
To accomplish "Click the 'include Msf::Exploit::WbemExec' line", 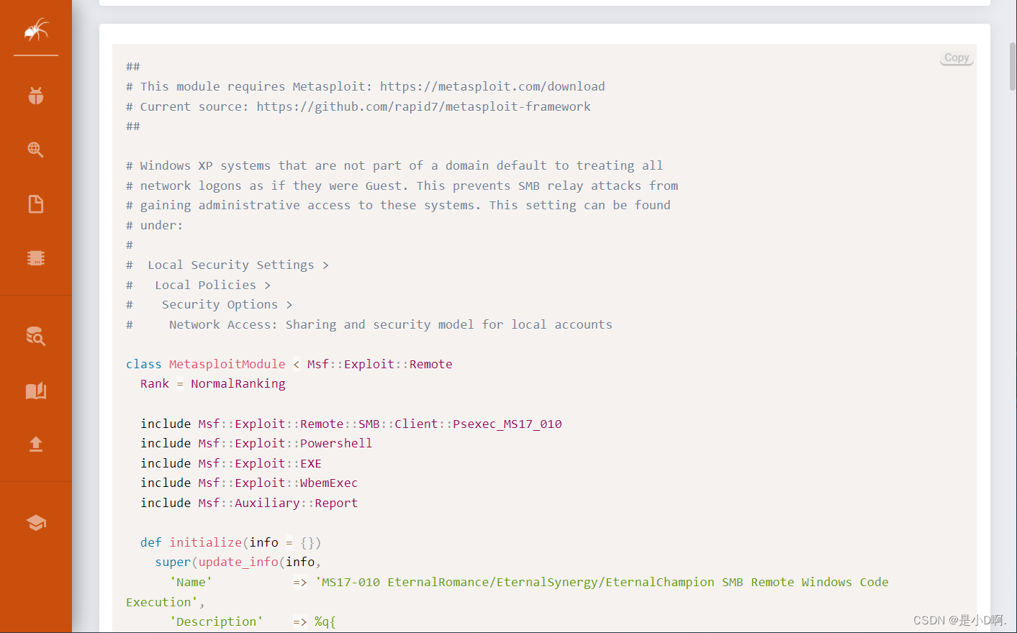I will point(249,483).
